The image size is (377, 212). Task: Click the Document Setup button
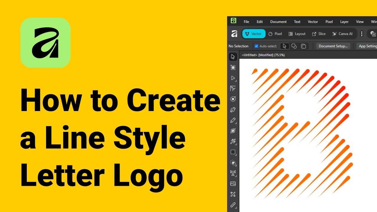coord(333,46)
